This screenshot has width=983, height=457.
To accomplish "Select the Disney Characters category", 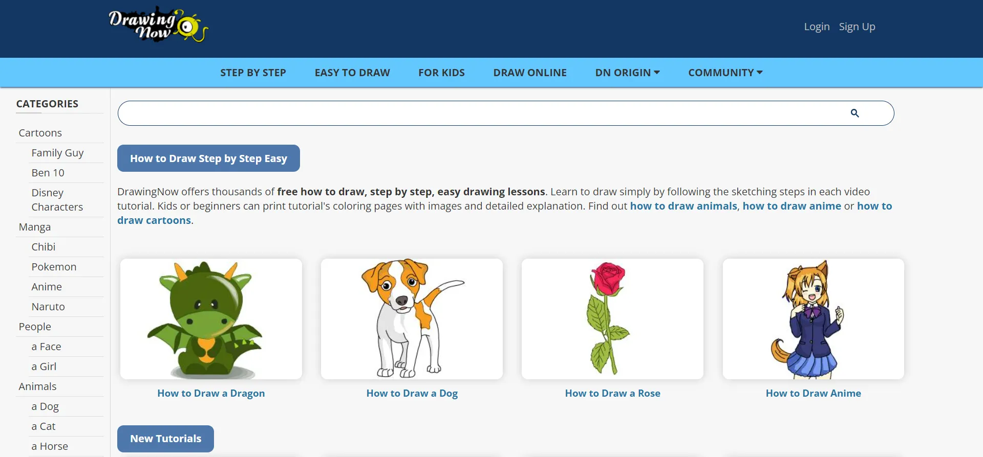I will (x=57, y=200).
